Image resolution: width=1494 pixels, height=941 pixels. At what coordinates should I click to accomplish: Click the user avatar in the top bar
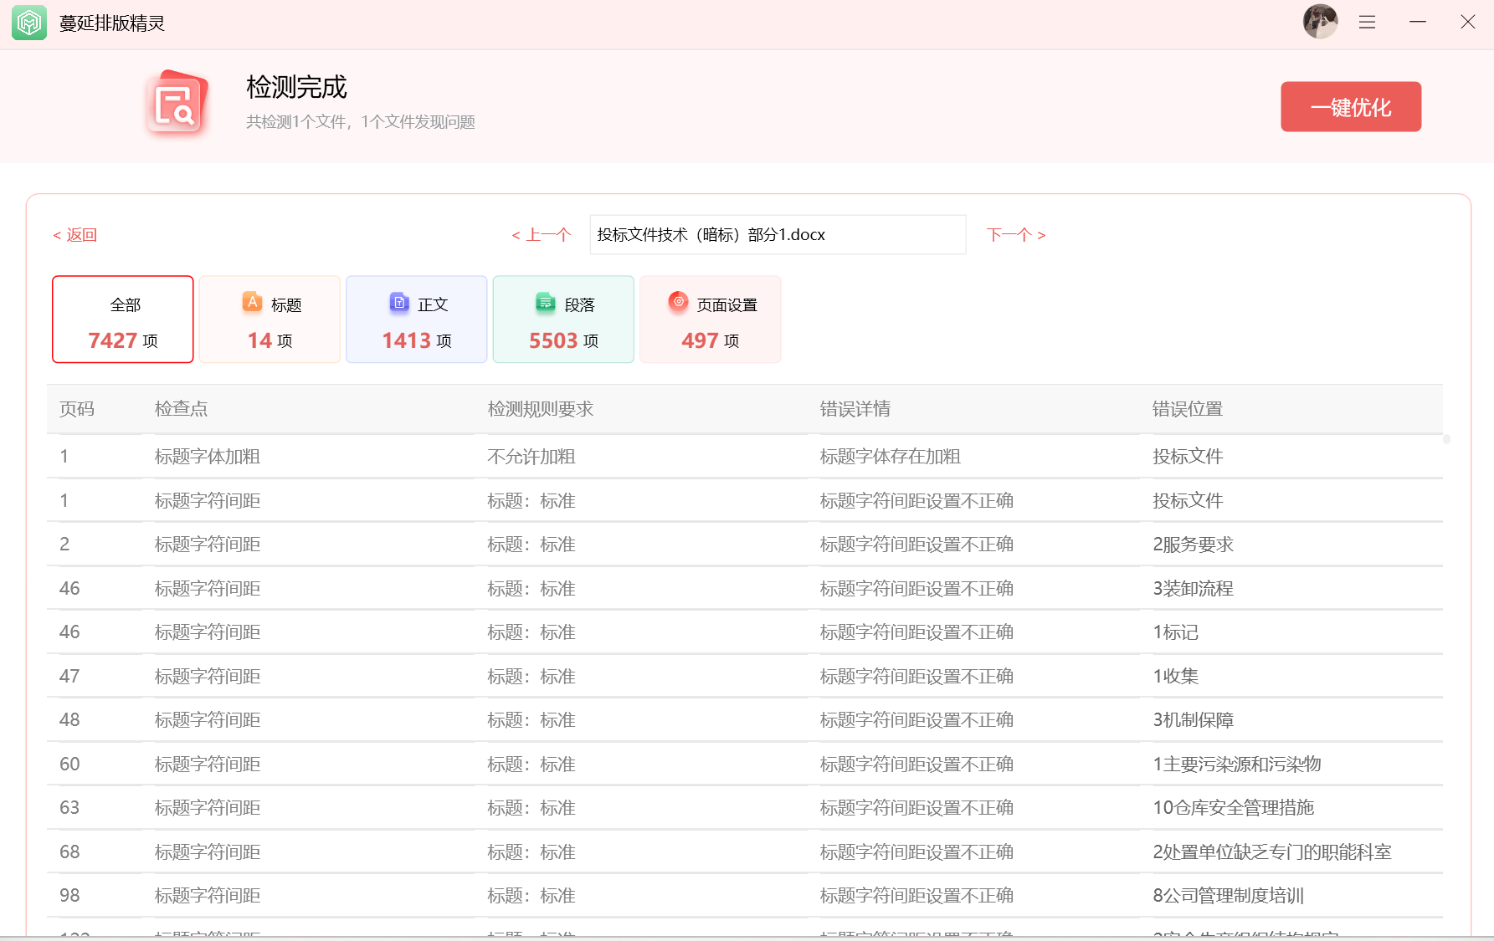pos(1321,21)
